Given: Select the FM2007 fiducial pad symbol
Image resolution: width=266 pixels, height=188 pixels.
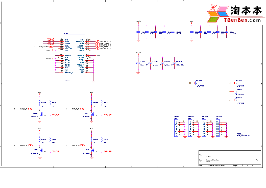Looking at the screenshot, I should point(236,100).
